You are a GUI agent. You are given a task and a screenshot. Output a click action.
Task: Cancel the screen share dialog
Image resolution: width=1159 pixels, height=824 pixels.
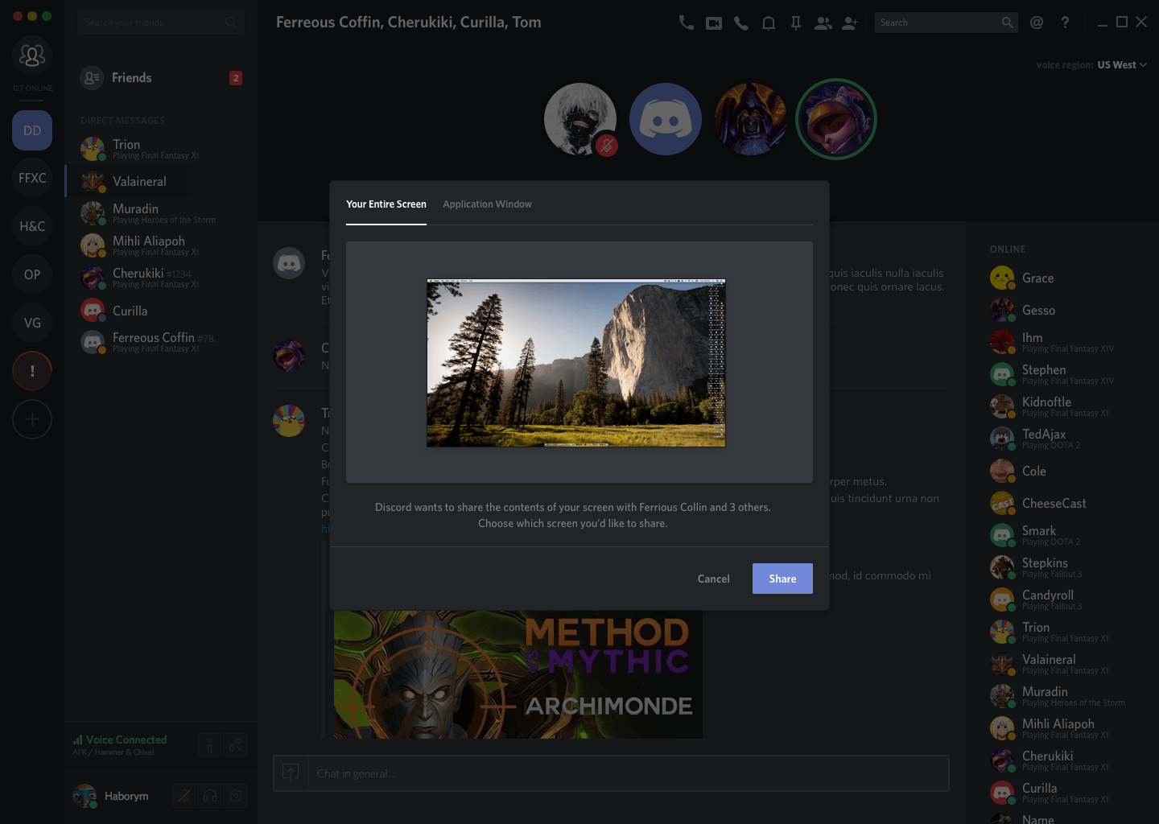pos(713,579)
